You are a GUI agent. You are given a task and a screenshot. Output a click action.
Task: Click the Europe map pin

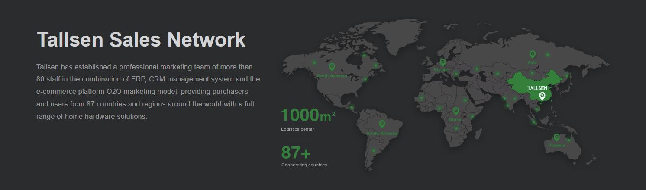[x=443, y=62]
